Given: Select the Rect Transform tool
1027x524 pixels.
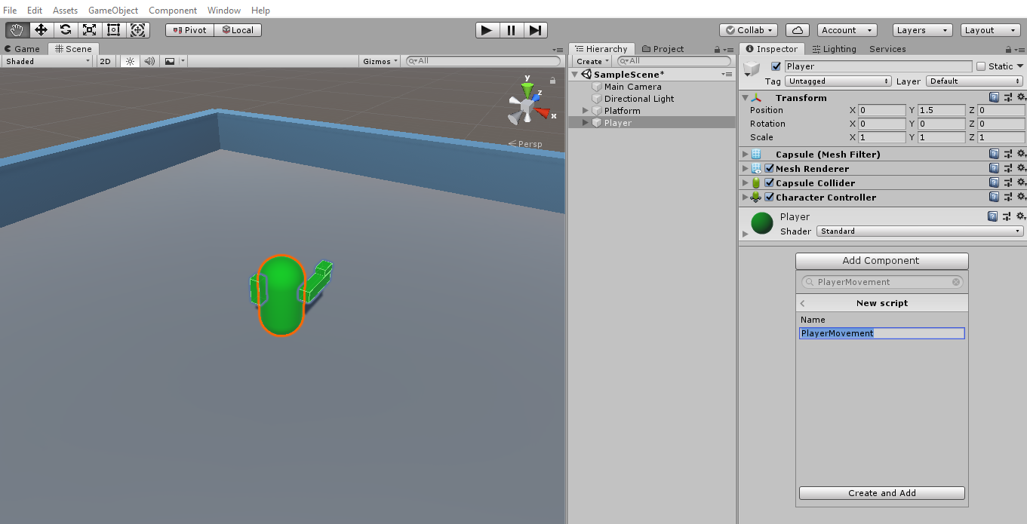Looking at the screenshot, I should pos(113,29).
